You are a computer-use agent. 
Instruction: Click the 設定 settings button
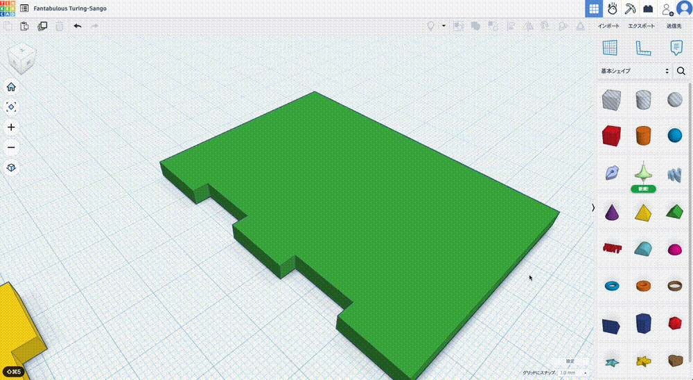coord(570,361)
